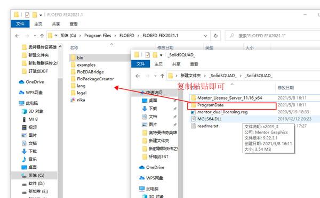The image size is (320, 198).
Task: Click 系统 (C:) breadcrumb in address bar
Action: click(68, 36)
